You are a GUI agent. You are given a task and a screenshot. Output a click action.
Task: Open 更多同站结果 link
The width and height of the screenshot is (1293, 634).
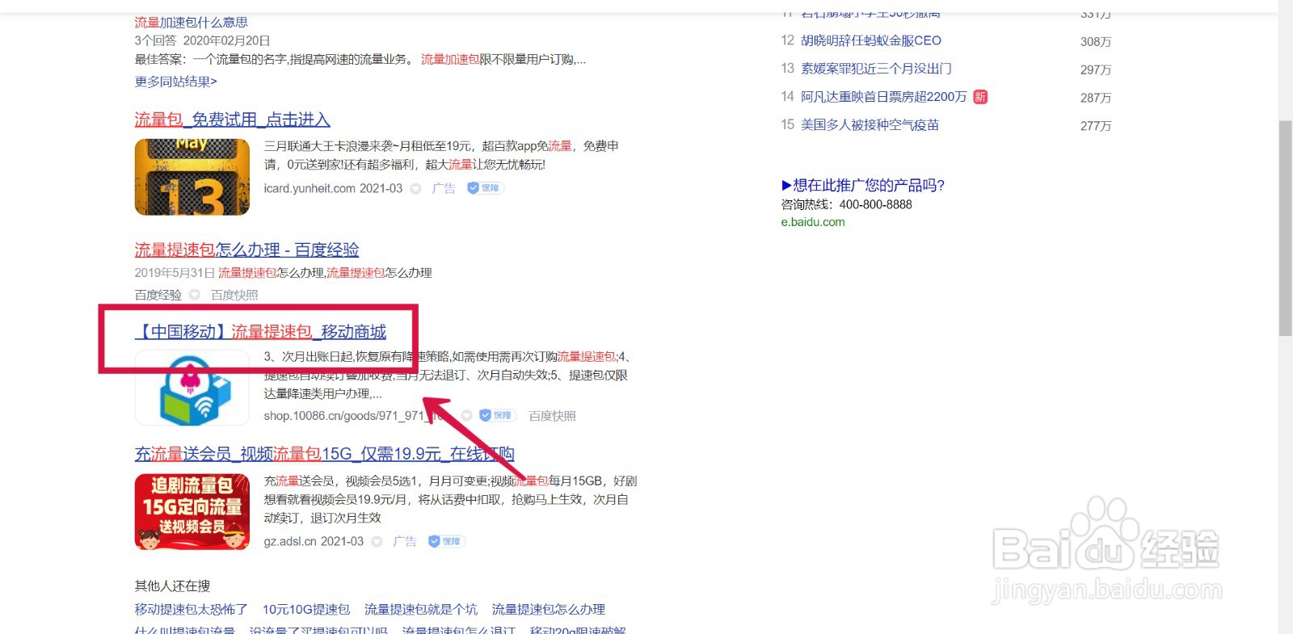[x=175, y=82]
